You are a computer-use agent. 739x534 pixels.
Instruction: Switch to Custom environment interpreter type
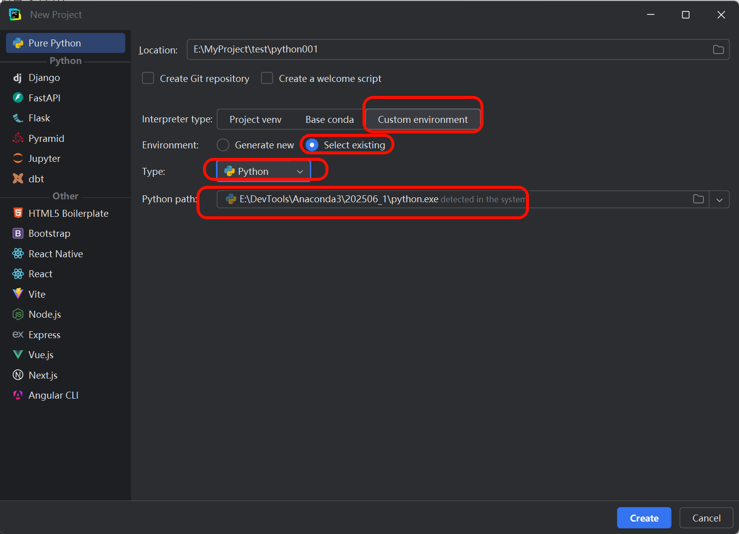[x=423, y=120]
